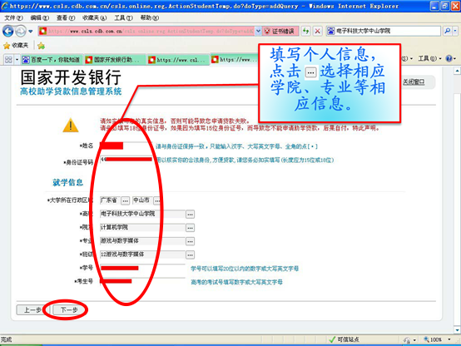The image size is (461, 346).
Task: Click the Quick Tabs grid icon
Action: pyautogui.click(x=8, y=60)
